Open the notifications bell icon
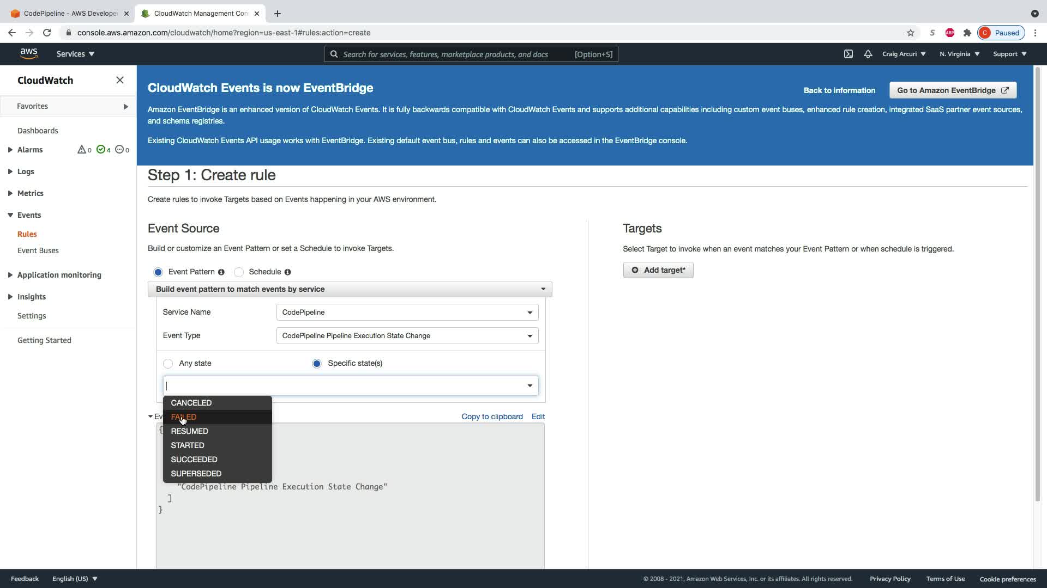 [868, 54]
